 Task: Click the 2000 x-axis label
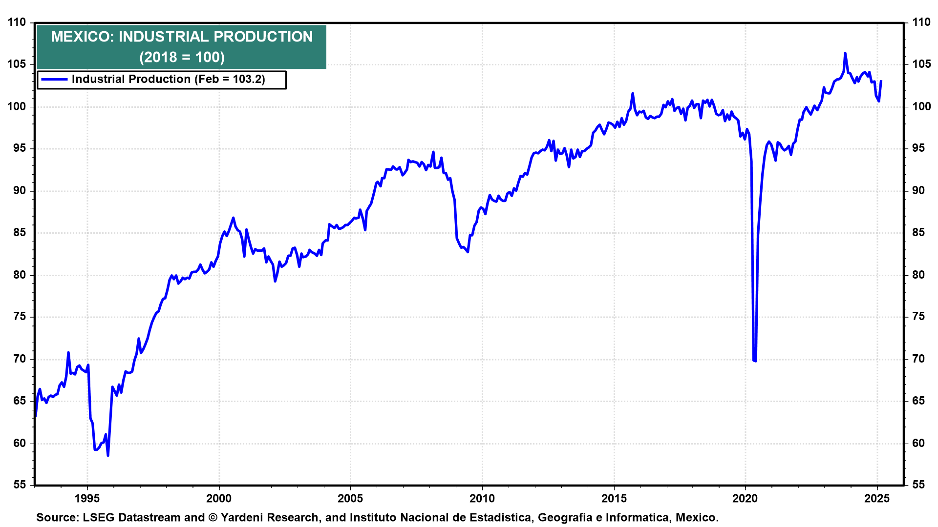click(219, 499)
